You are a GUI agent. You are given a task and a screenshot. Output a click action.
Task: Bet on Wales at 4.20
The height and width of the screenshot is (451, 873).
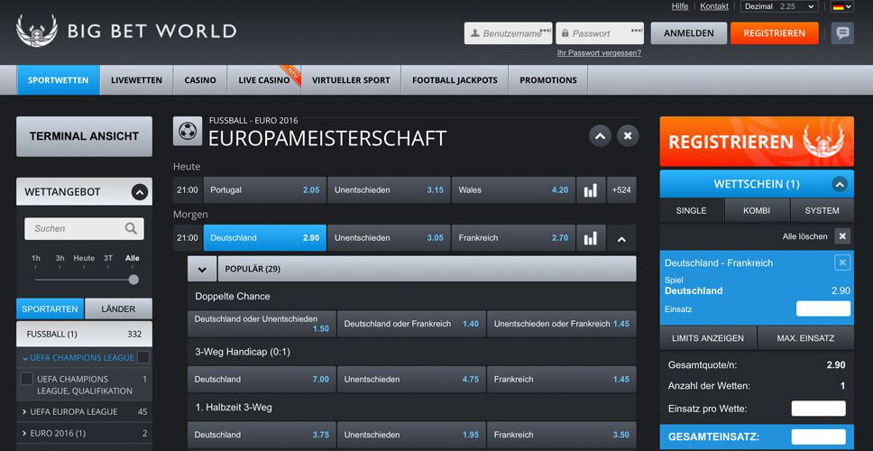(513, 189)
